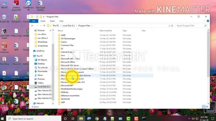Open PhotoShop folder in sidebar
Image resolution: width=216 pixels, height=121 pixels.
(42, 42)
